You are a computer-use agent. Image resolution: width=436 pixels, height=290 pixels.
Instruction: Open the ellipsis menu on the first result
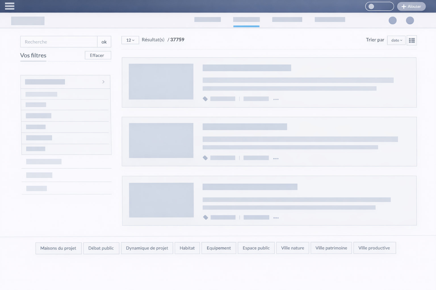pos(276,99)
